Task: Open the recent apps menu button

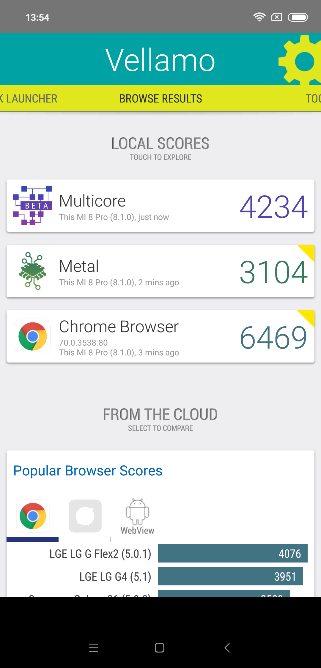Action: (x=94, y=648)
